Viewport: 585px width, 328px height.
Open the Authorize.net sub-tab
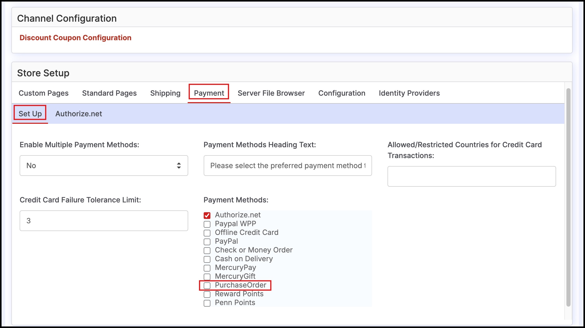pos(79,114)
